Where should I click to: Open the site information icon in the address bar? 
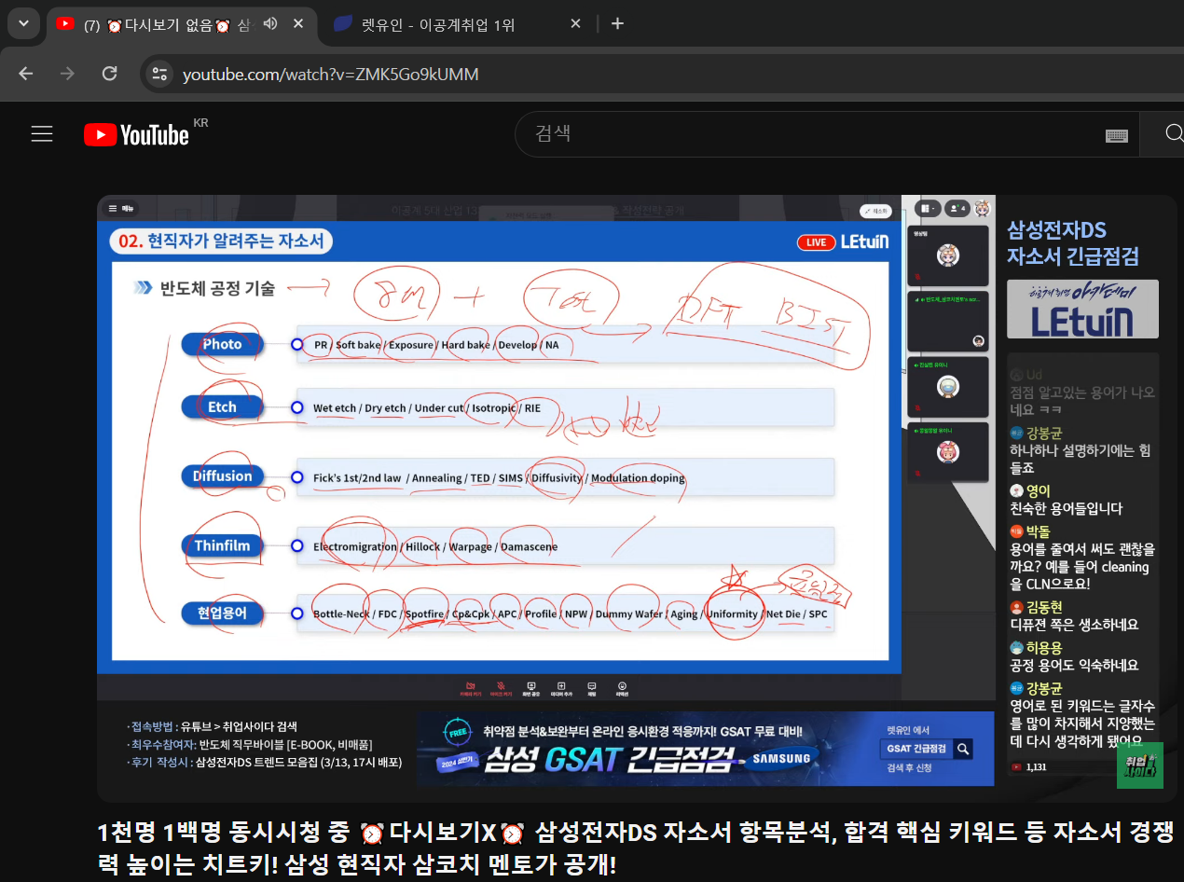pyautogui.click(x=160, y=74)
